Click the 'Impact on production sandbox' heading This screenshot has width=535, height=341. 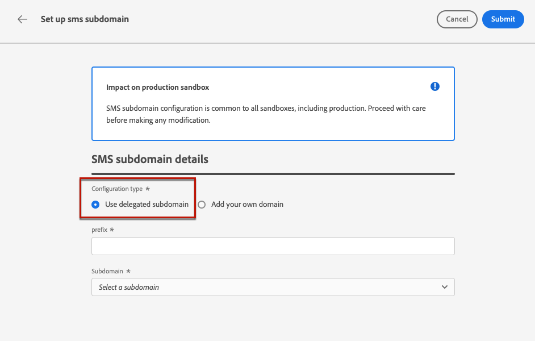coord(157,88)
